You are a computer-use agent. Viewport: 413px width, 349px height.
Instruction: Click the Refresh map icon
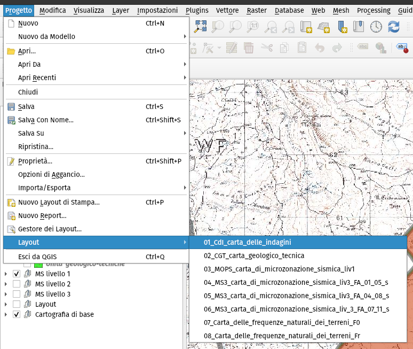[394, 27]
